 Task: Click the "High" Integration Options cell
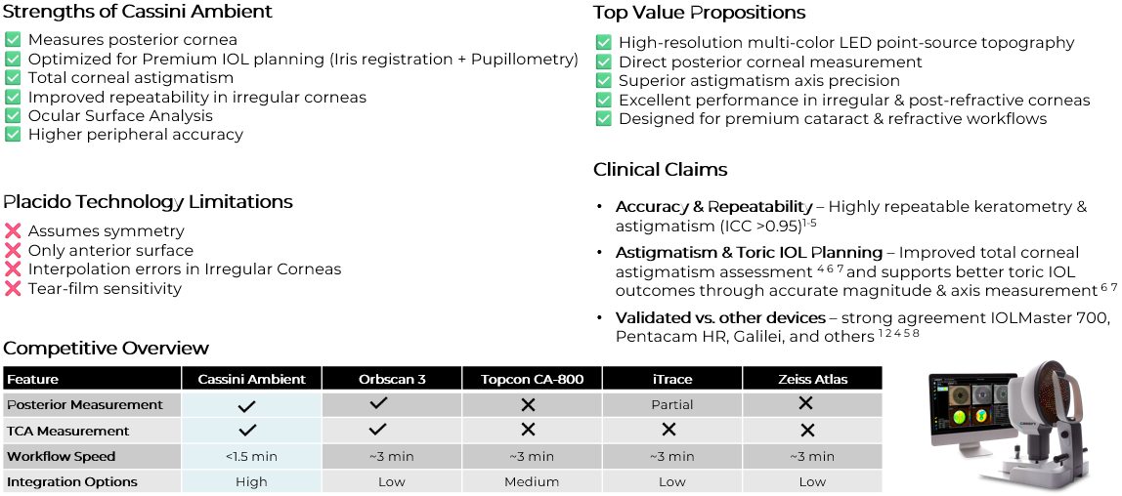[x=251, y=481]
